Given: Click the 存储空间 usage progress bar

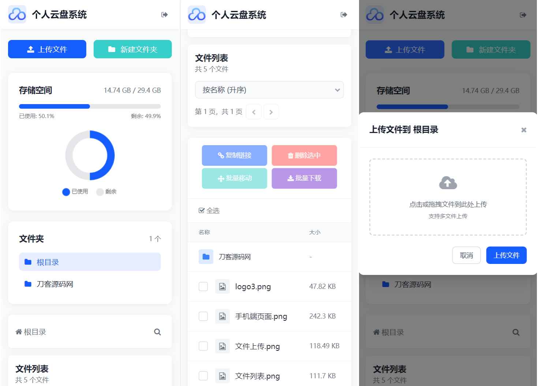Looking at the screenshot, I should click(90, 106).
